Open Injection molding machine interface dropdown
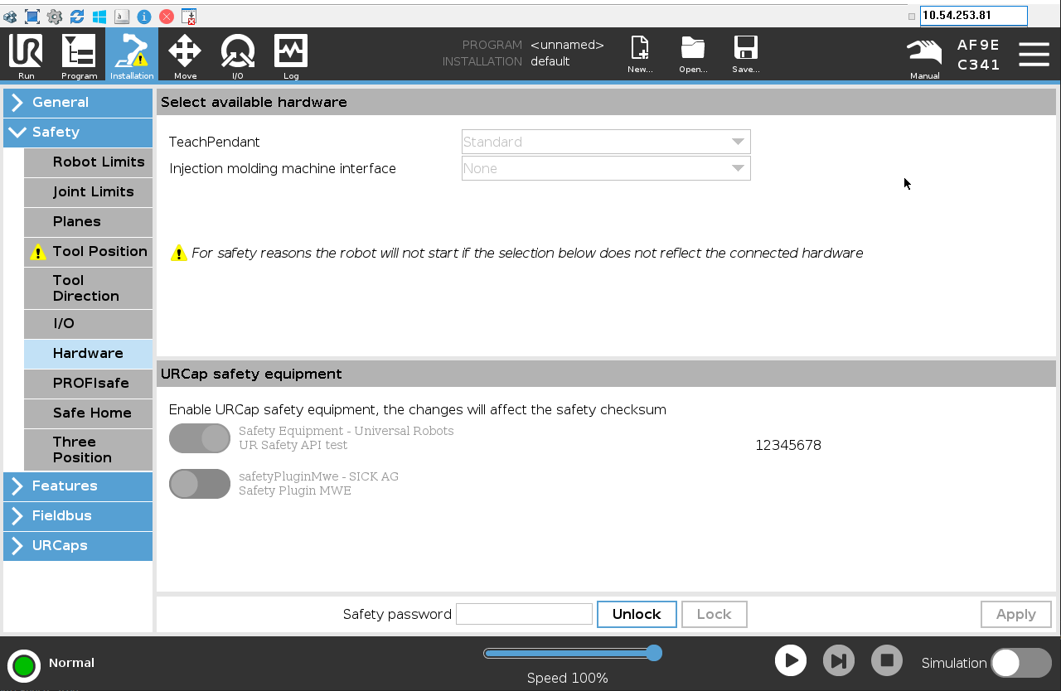The height and width of the screenshot is (691, 1061). 606,168
